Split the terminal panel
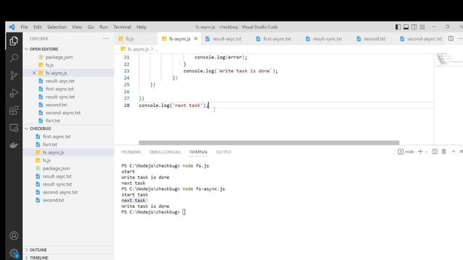Screen dimensions: 463x260 coord(435,152)
